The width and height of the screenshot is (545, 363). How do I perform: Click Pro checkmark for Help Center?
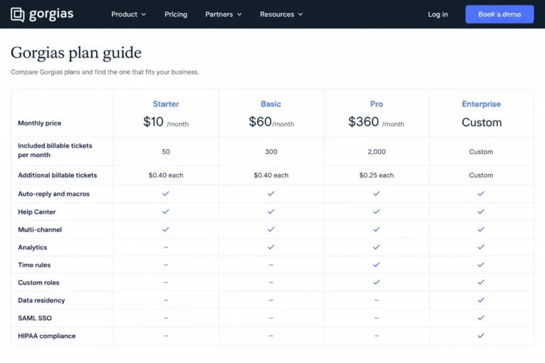coord(376,212)
